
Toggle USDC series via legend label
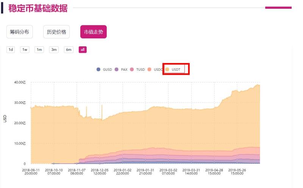coord(158,70)
